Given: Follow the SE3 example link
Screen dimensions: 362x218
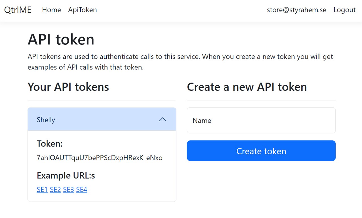Looking at the screenshot, I should tap(68, 190).
